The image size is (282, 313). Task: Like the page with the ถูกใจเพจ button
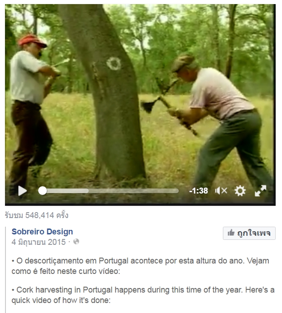249,233
